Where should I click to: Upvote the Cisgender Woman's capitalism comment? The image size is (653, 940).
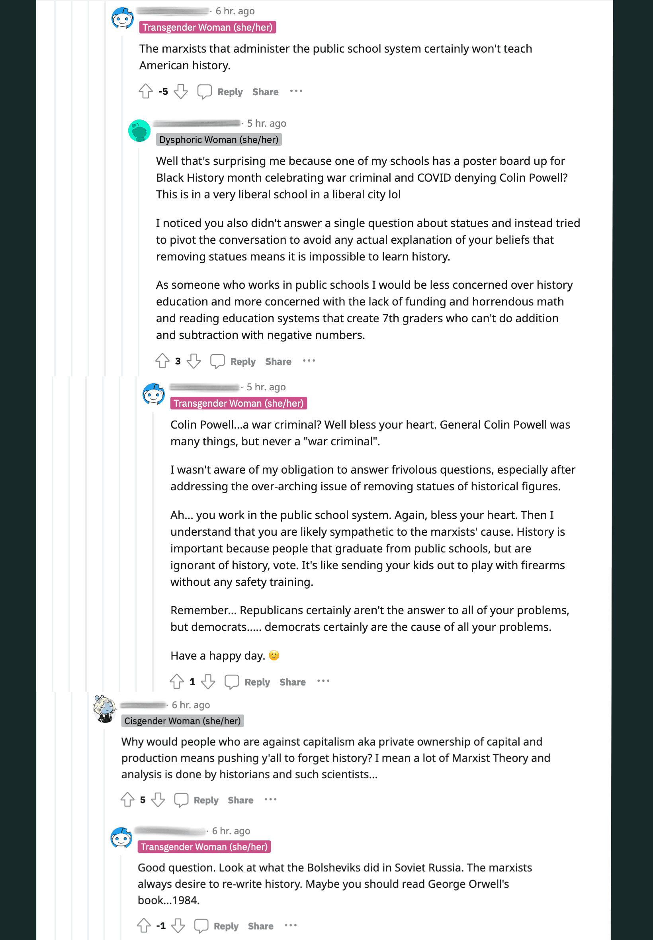pyautogui.click(x=127, y=800)
